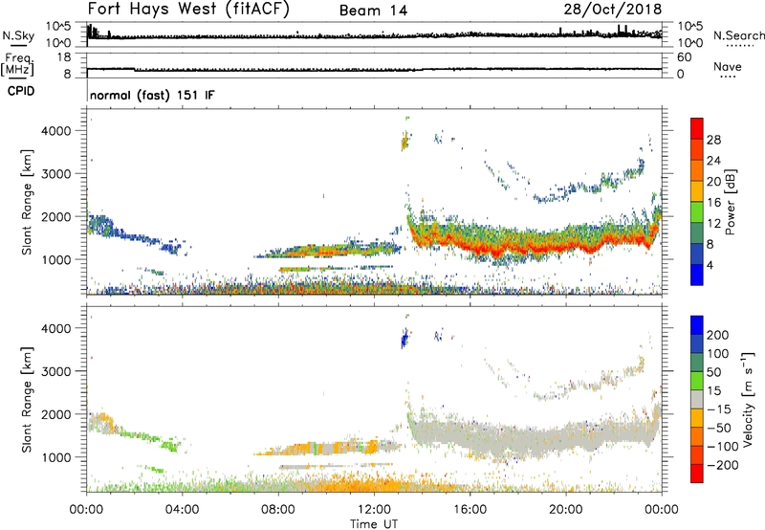765x530 pixels.
Task: Click the '12:00' time axis tick label
Action: click(x=374, y=510)
